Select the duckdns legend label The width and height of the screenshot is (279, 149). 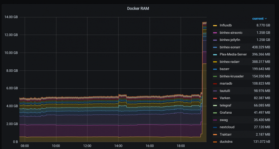(x=226, y=142)
